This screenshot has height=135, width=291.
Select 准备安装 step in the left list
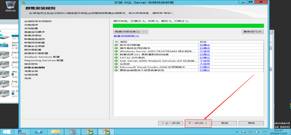tap(31, 71)
